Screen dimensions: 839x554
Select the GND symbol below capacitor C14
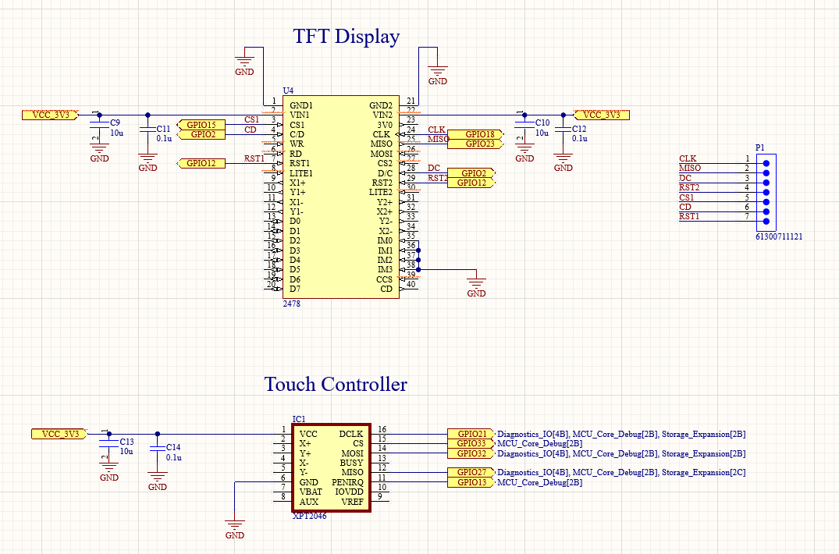coord(158,481)
